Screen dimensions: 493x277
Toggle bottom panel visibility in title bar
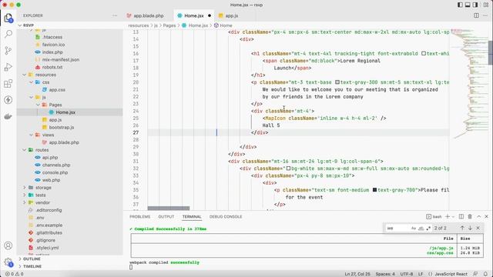468,5
